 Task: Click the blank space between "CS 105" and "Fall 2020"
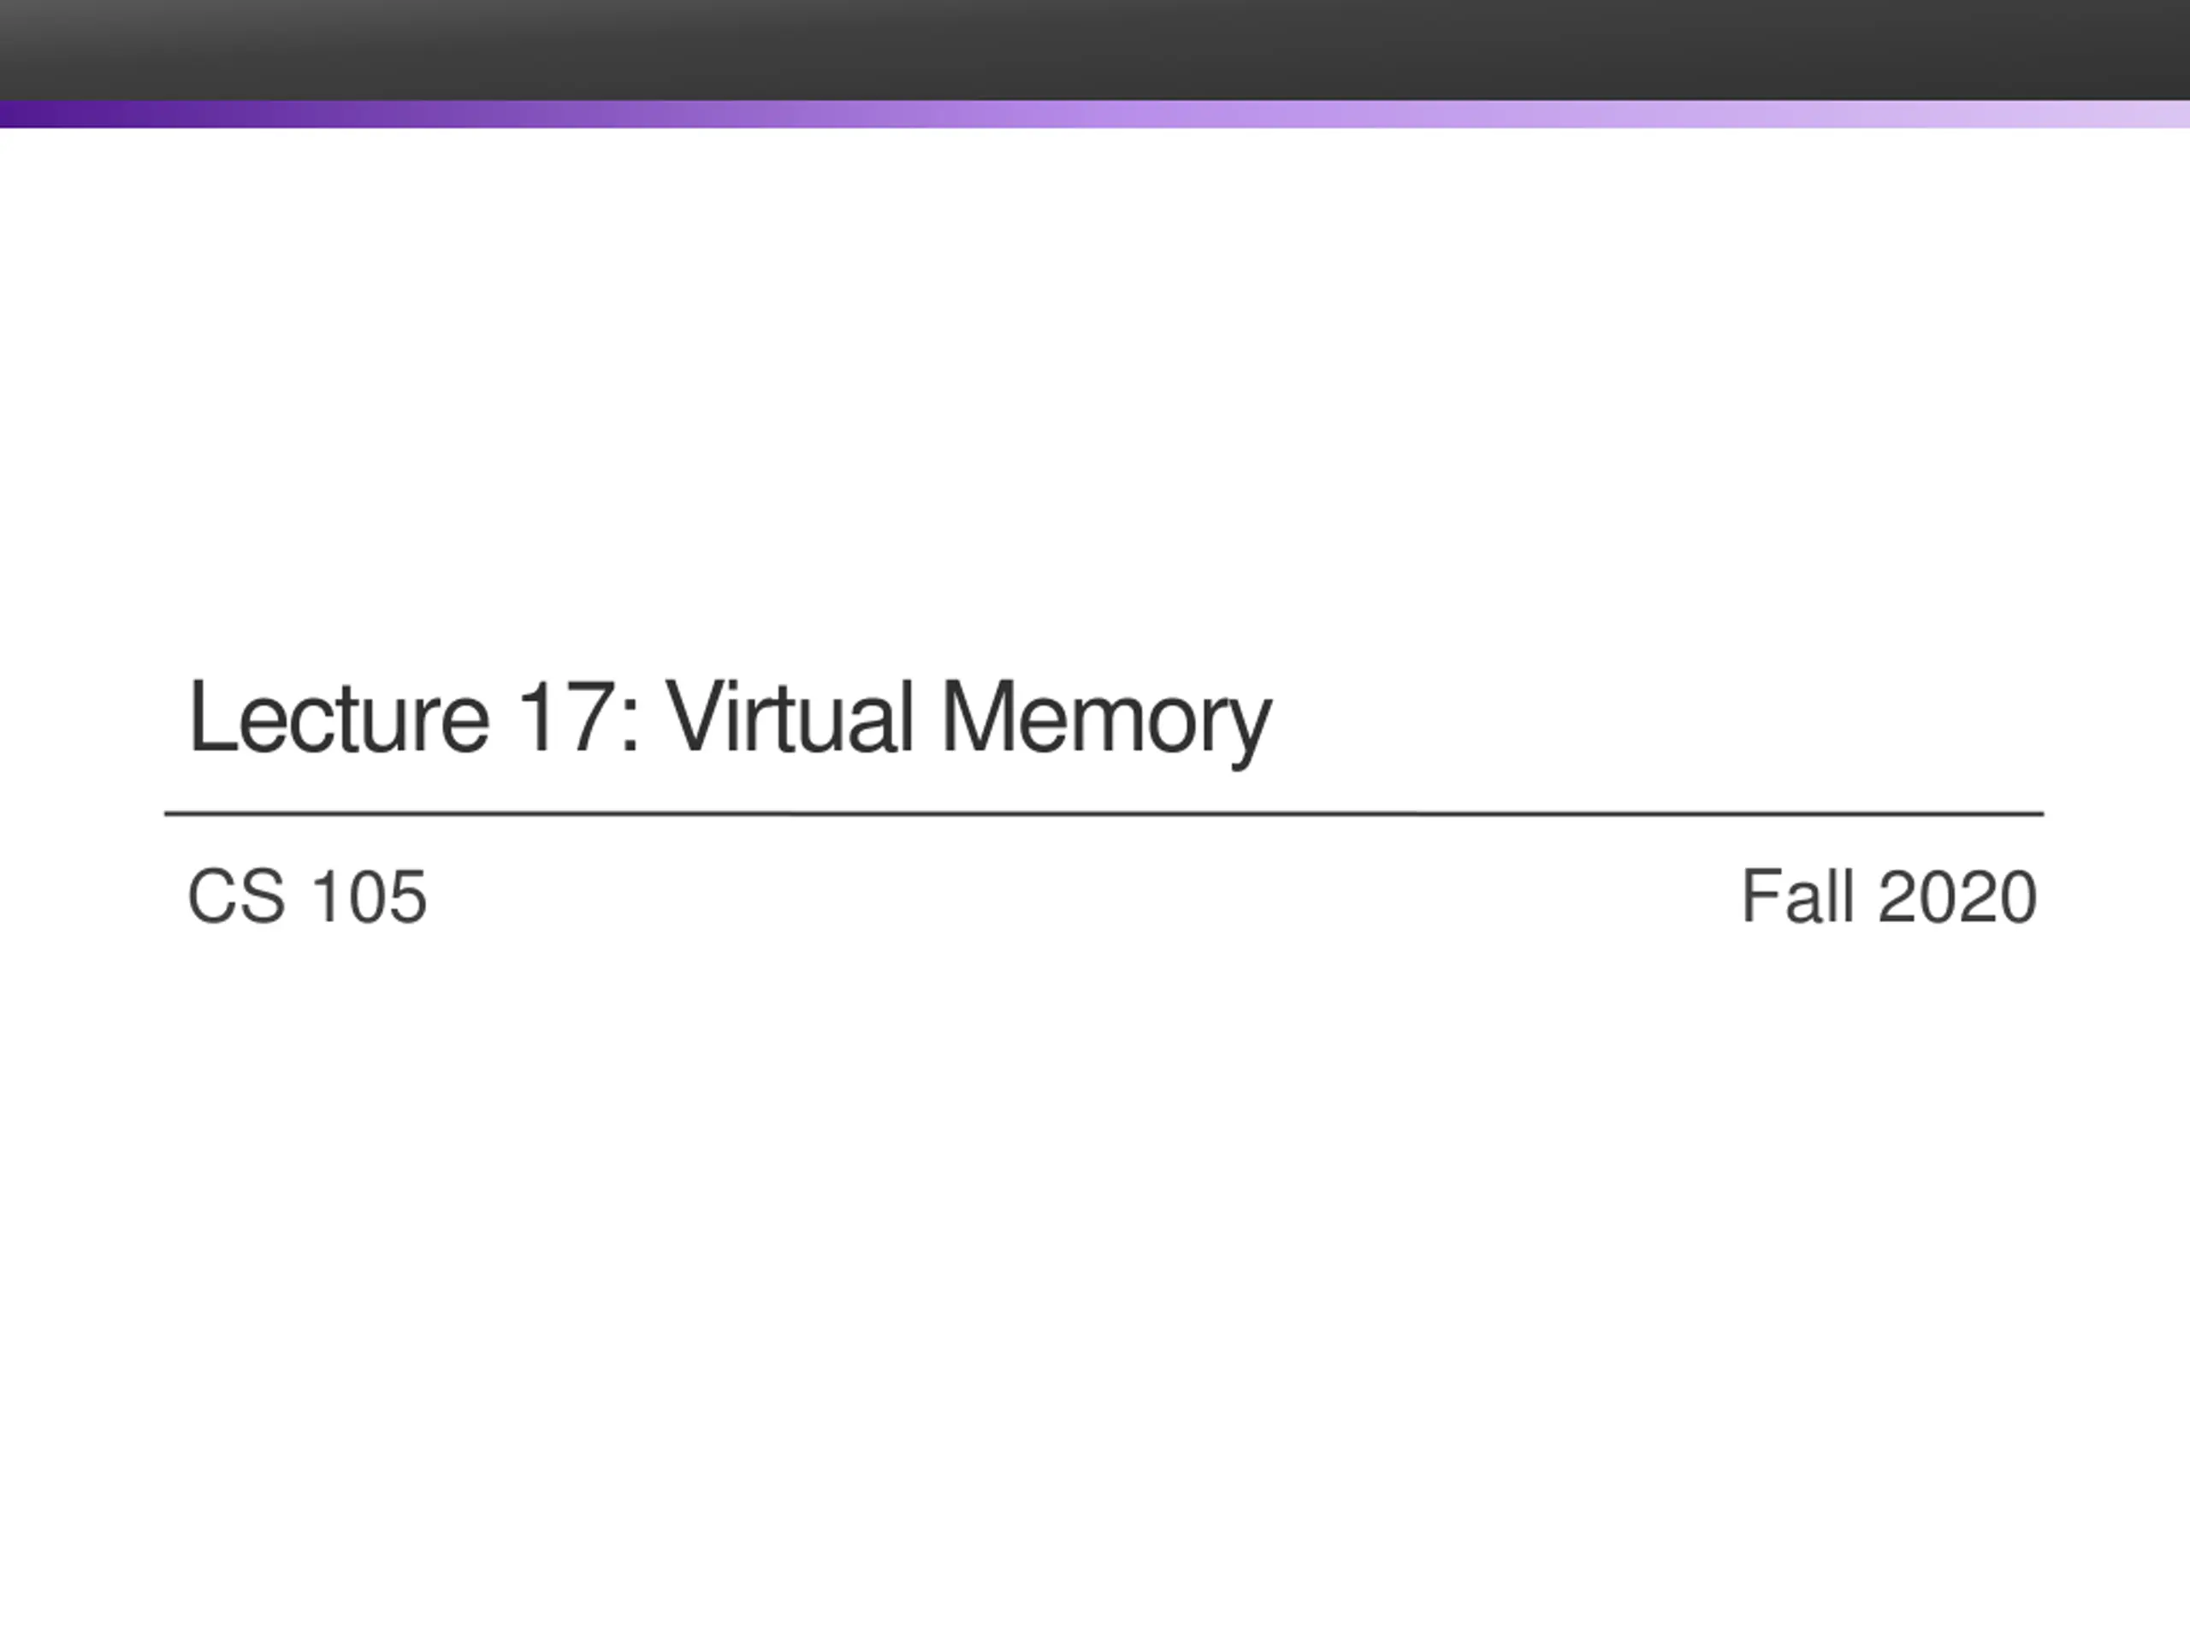point(1084,897)
